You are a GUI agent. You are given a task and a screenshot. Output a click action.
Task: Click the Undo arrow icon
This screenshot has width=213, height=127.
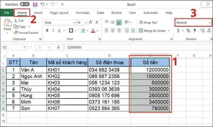42,5
